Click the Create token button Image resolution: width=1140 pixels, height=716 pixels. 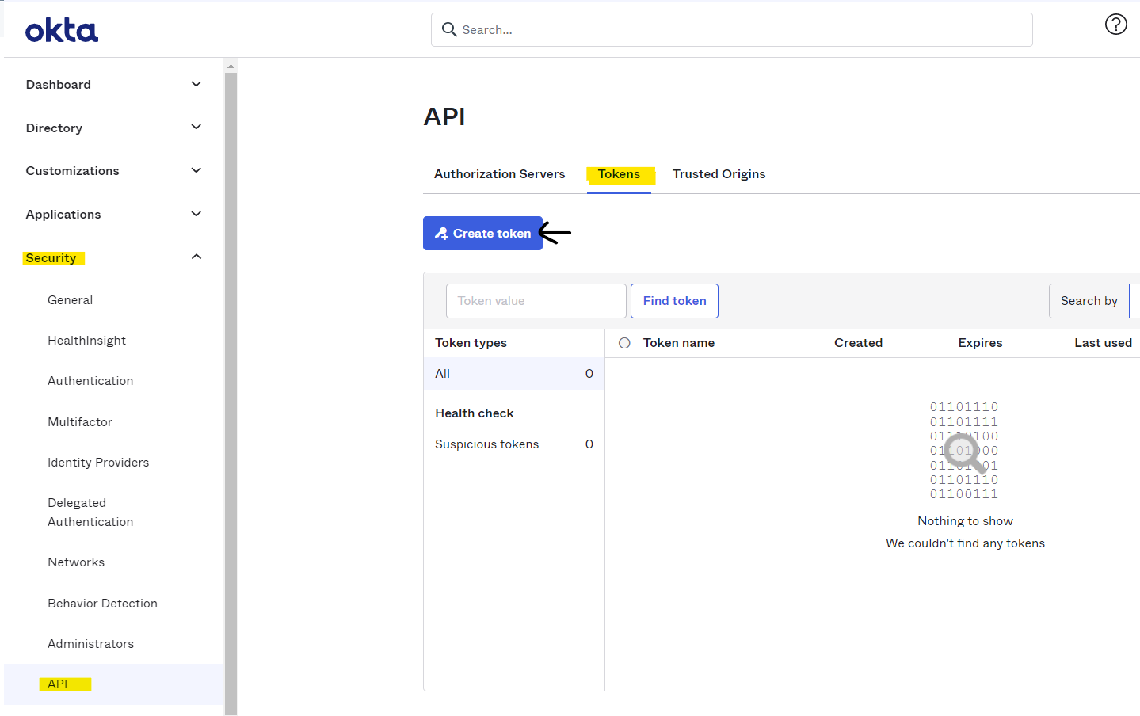click(x=482, y=233)
